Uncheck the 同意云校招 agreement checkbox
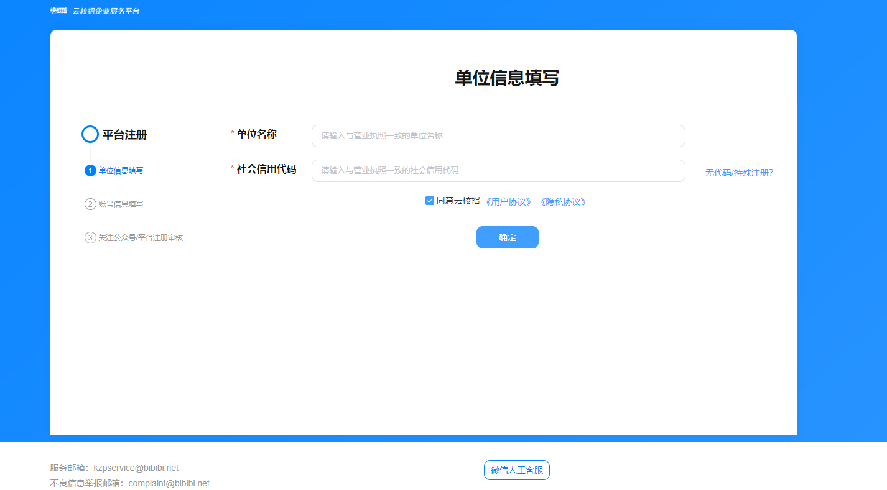 [430, 201]
